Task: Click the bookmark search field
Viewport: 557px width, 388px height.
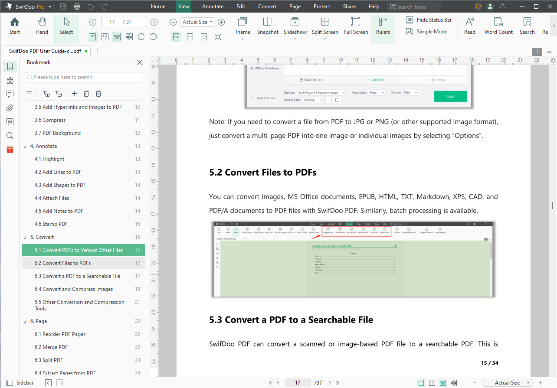Action: (84, 77)
